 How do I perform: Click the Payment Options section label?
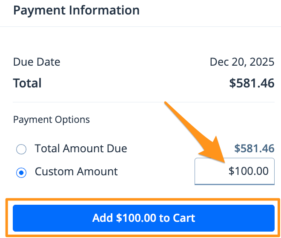pyautogui.click(x=52, y=119)
